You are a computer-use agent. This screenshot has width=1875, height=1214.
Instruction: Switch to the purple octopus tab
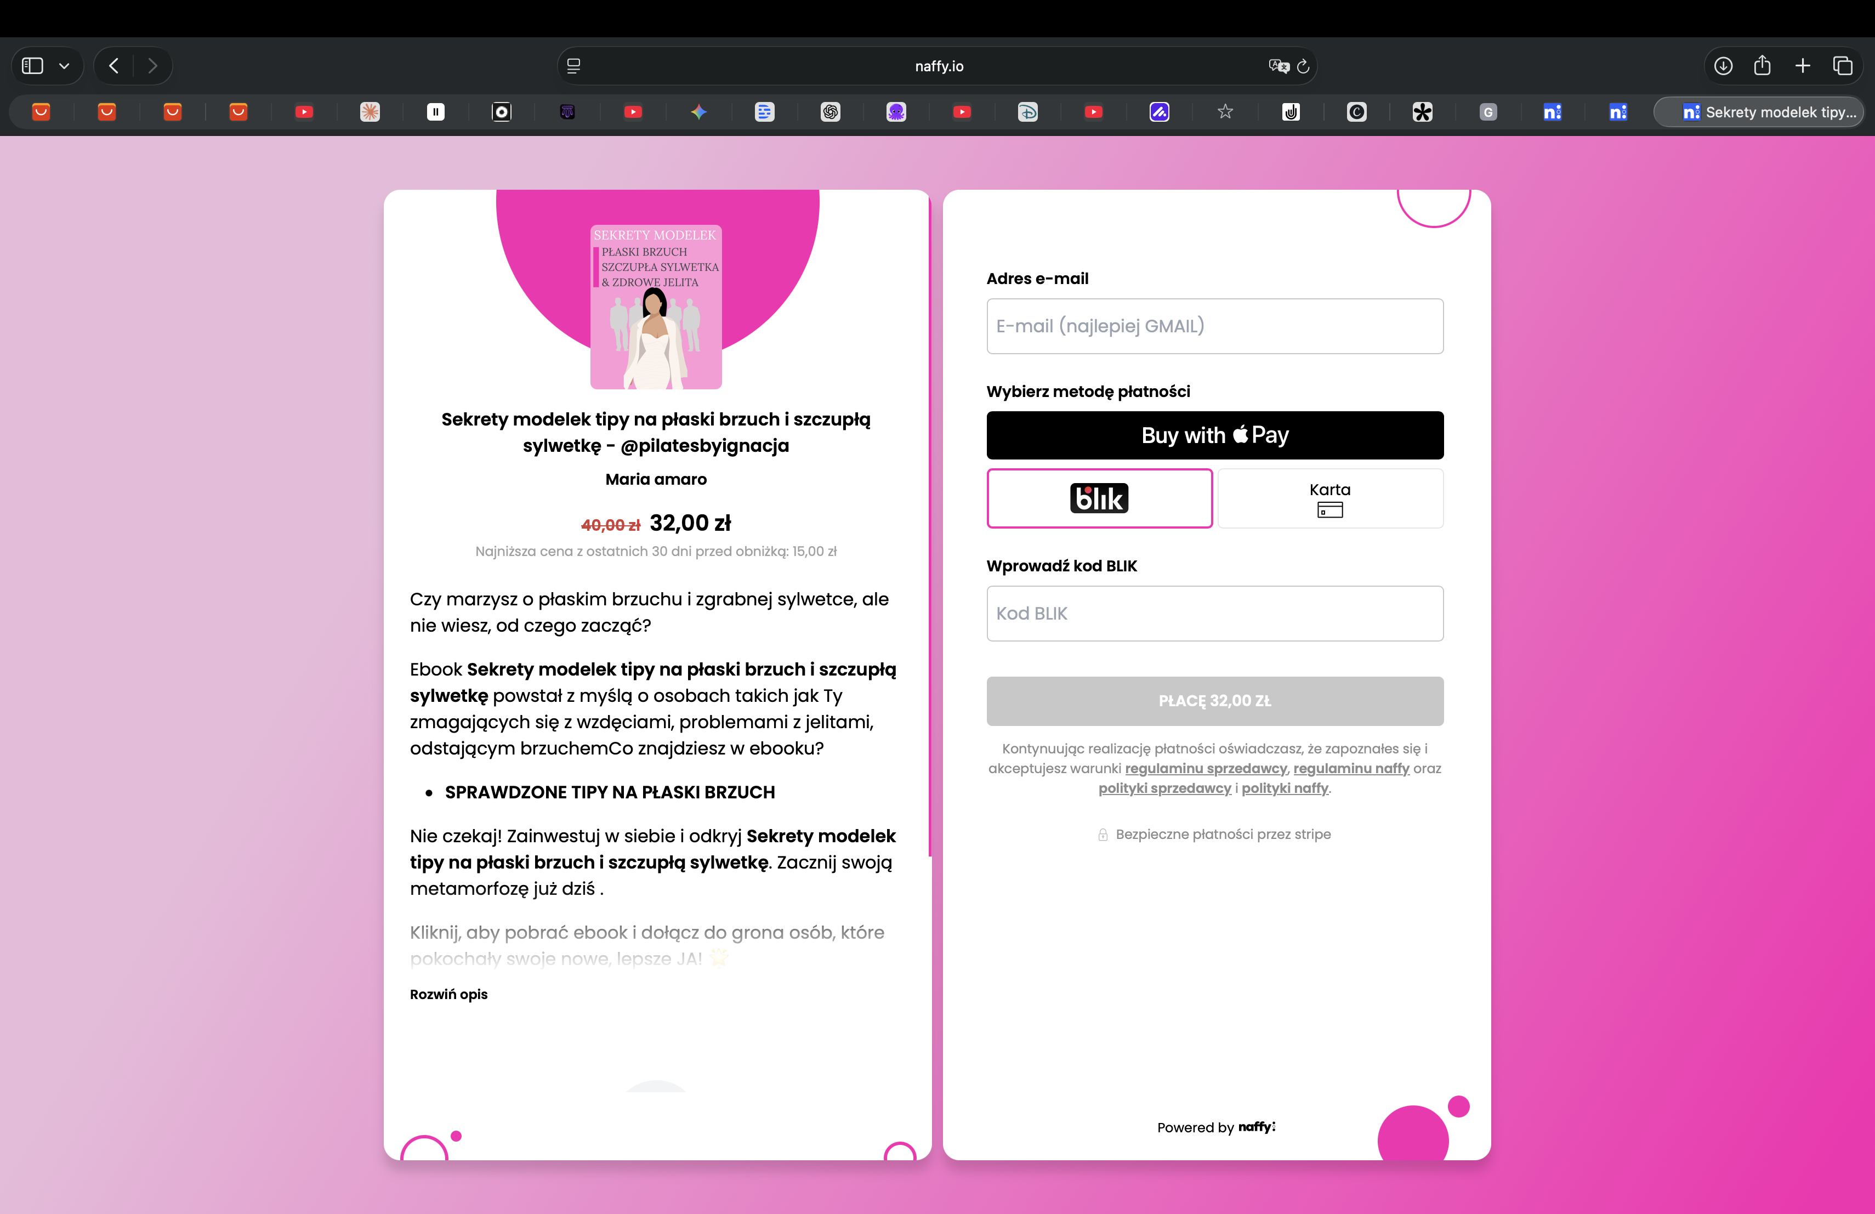click(896, 112)
